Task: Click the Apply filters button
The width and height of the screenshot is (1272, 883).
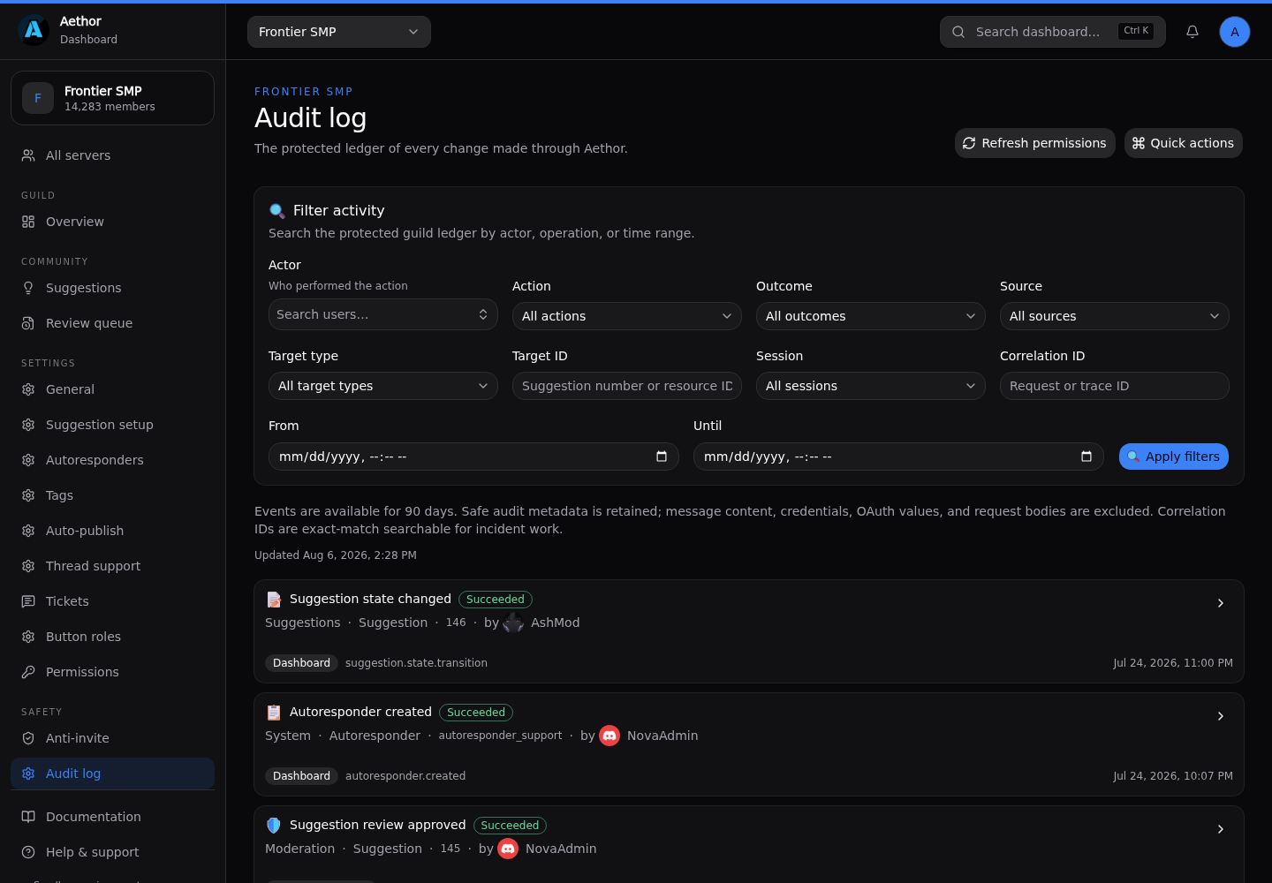Action: [1174, 457]
